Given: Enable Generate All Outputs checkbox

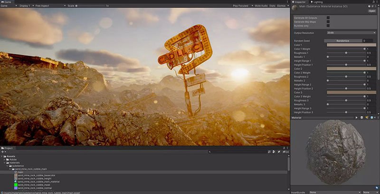Looking at the screenshot, I should pos(328,18).
